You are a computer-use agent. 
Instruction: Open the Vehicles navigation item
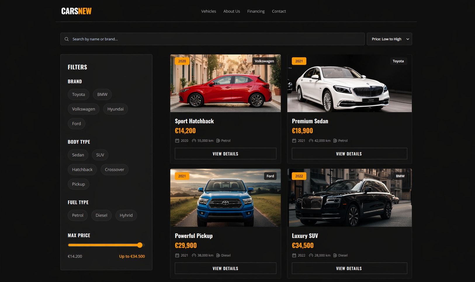coord(209,11)
